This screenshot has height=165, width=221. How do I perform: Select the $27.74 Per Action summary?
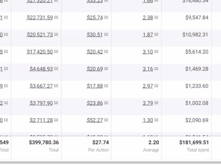coord(101,142)
